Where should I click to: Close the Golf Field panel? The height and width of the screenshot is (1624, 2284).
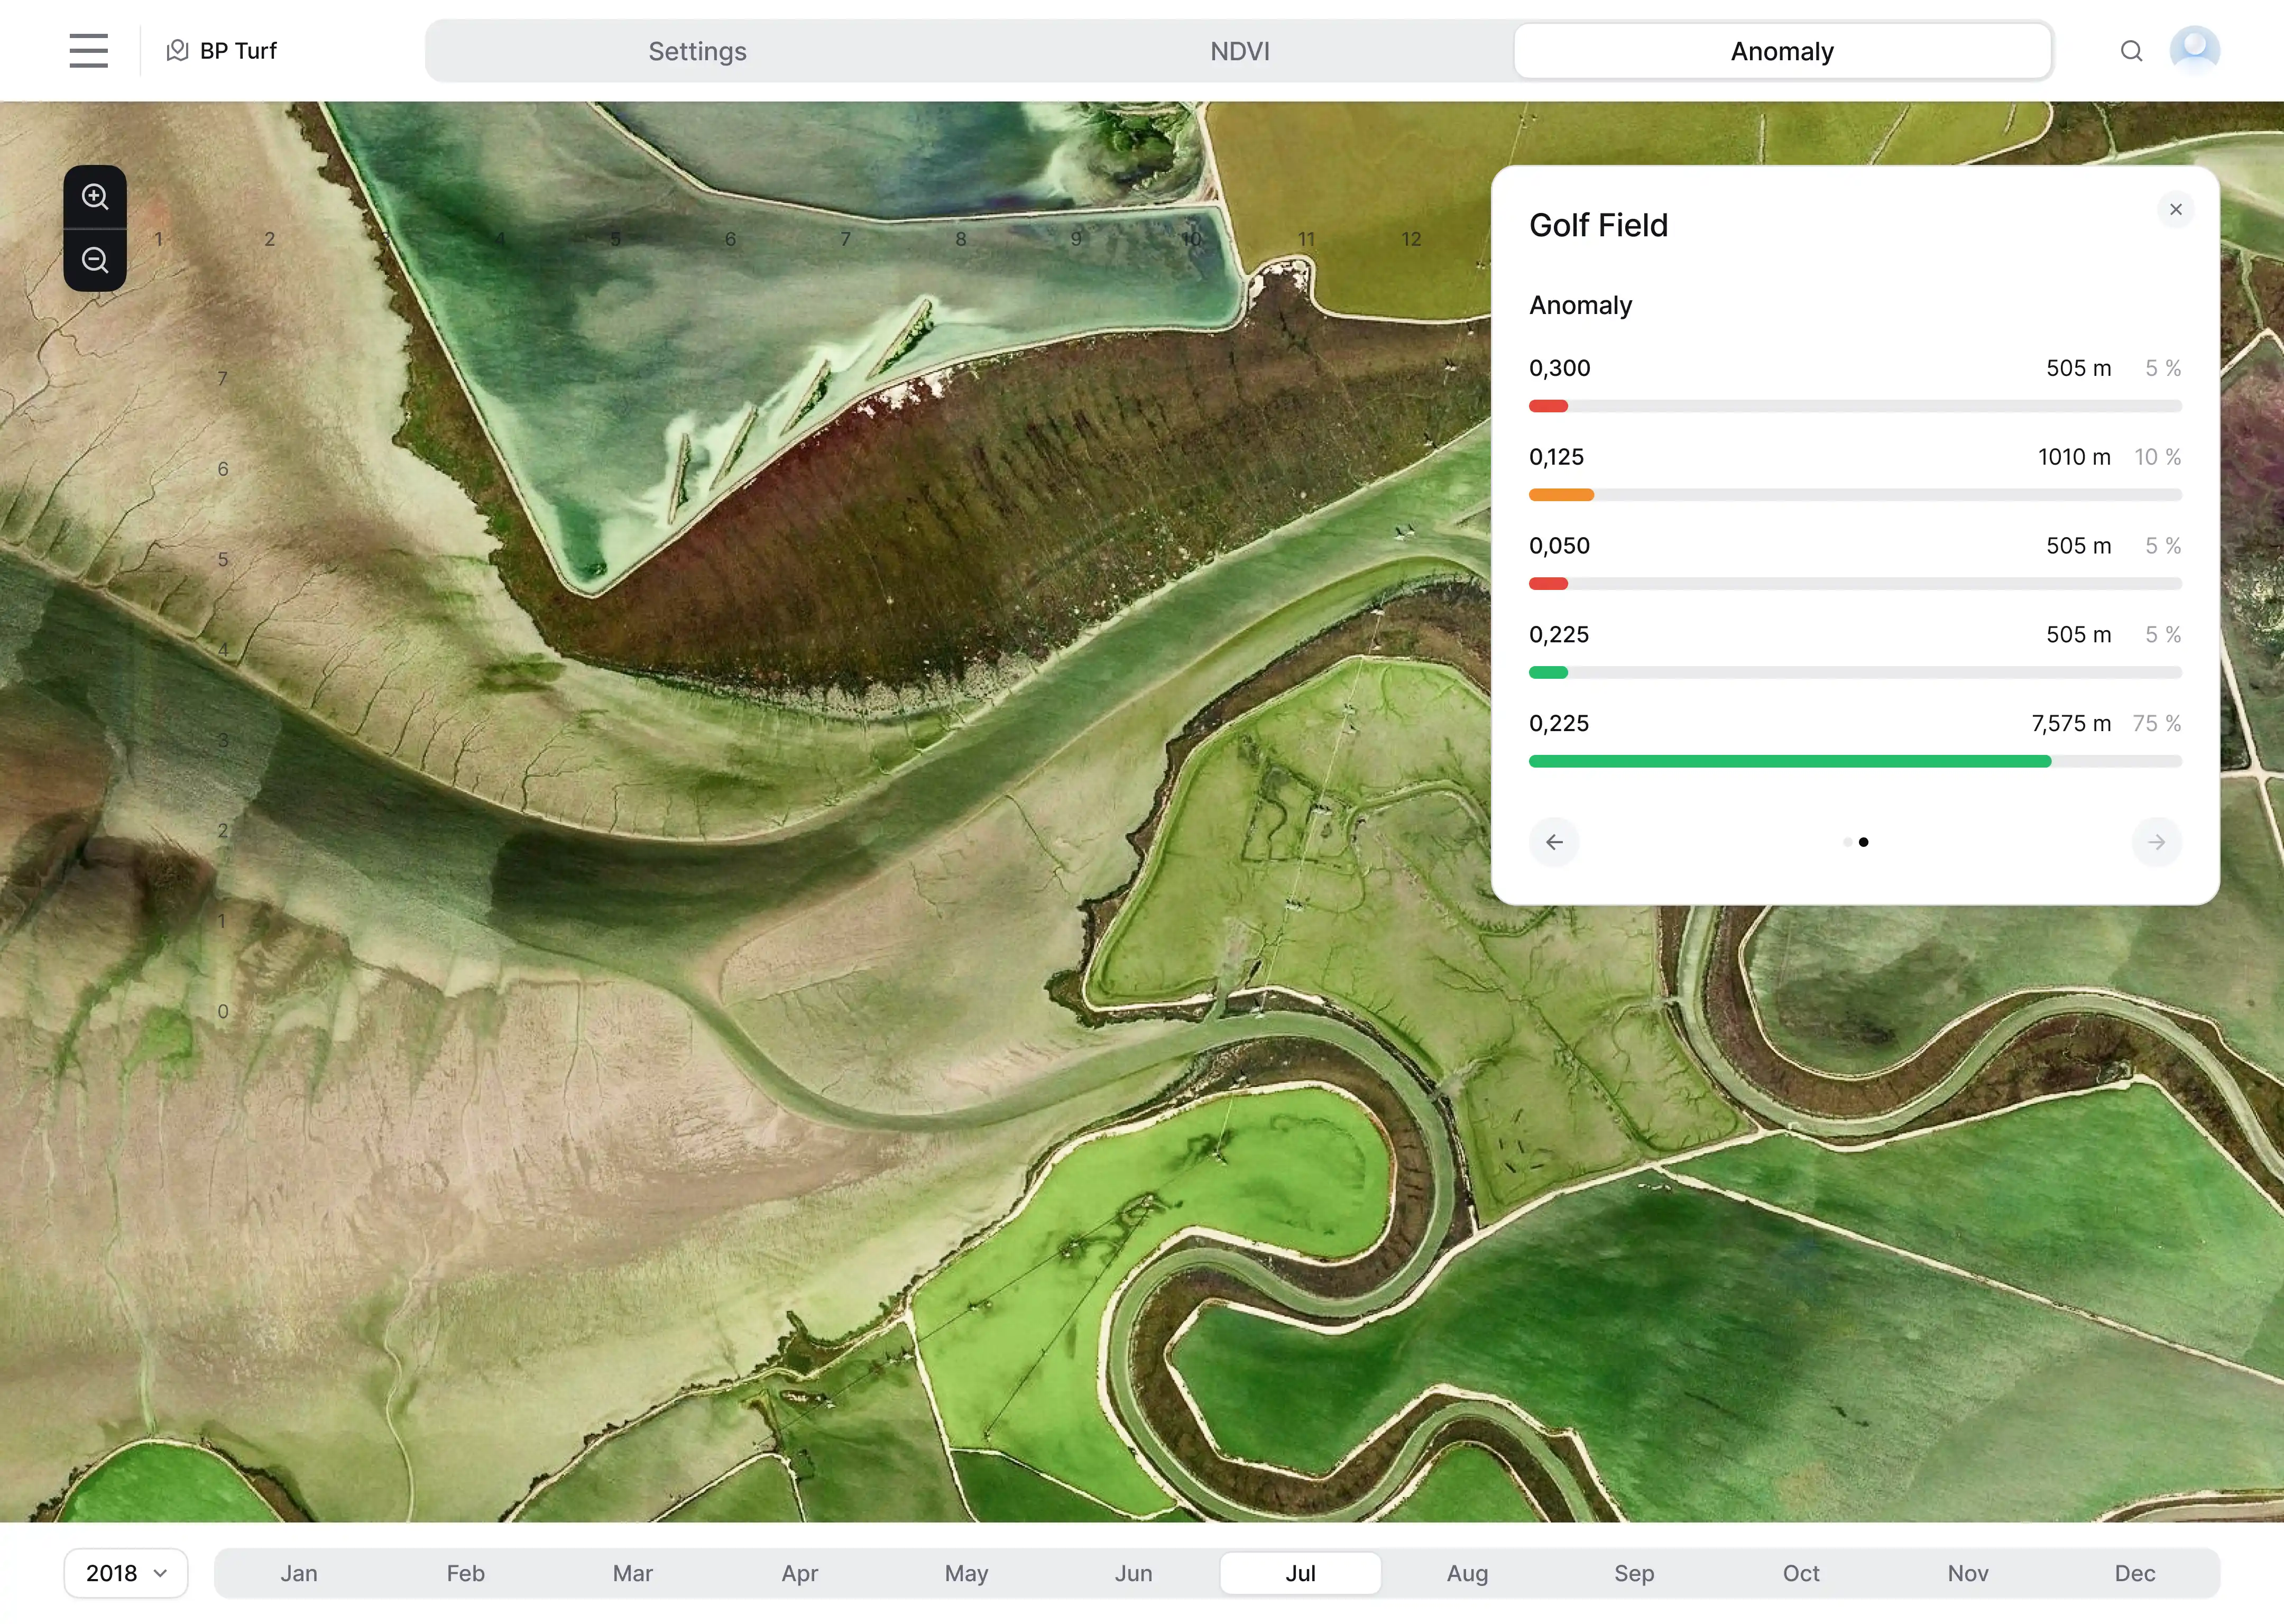click(2175, 209)
